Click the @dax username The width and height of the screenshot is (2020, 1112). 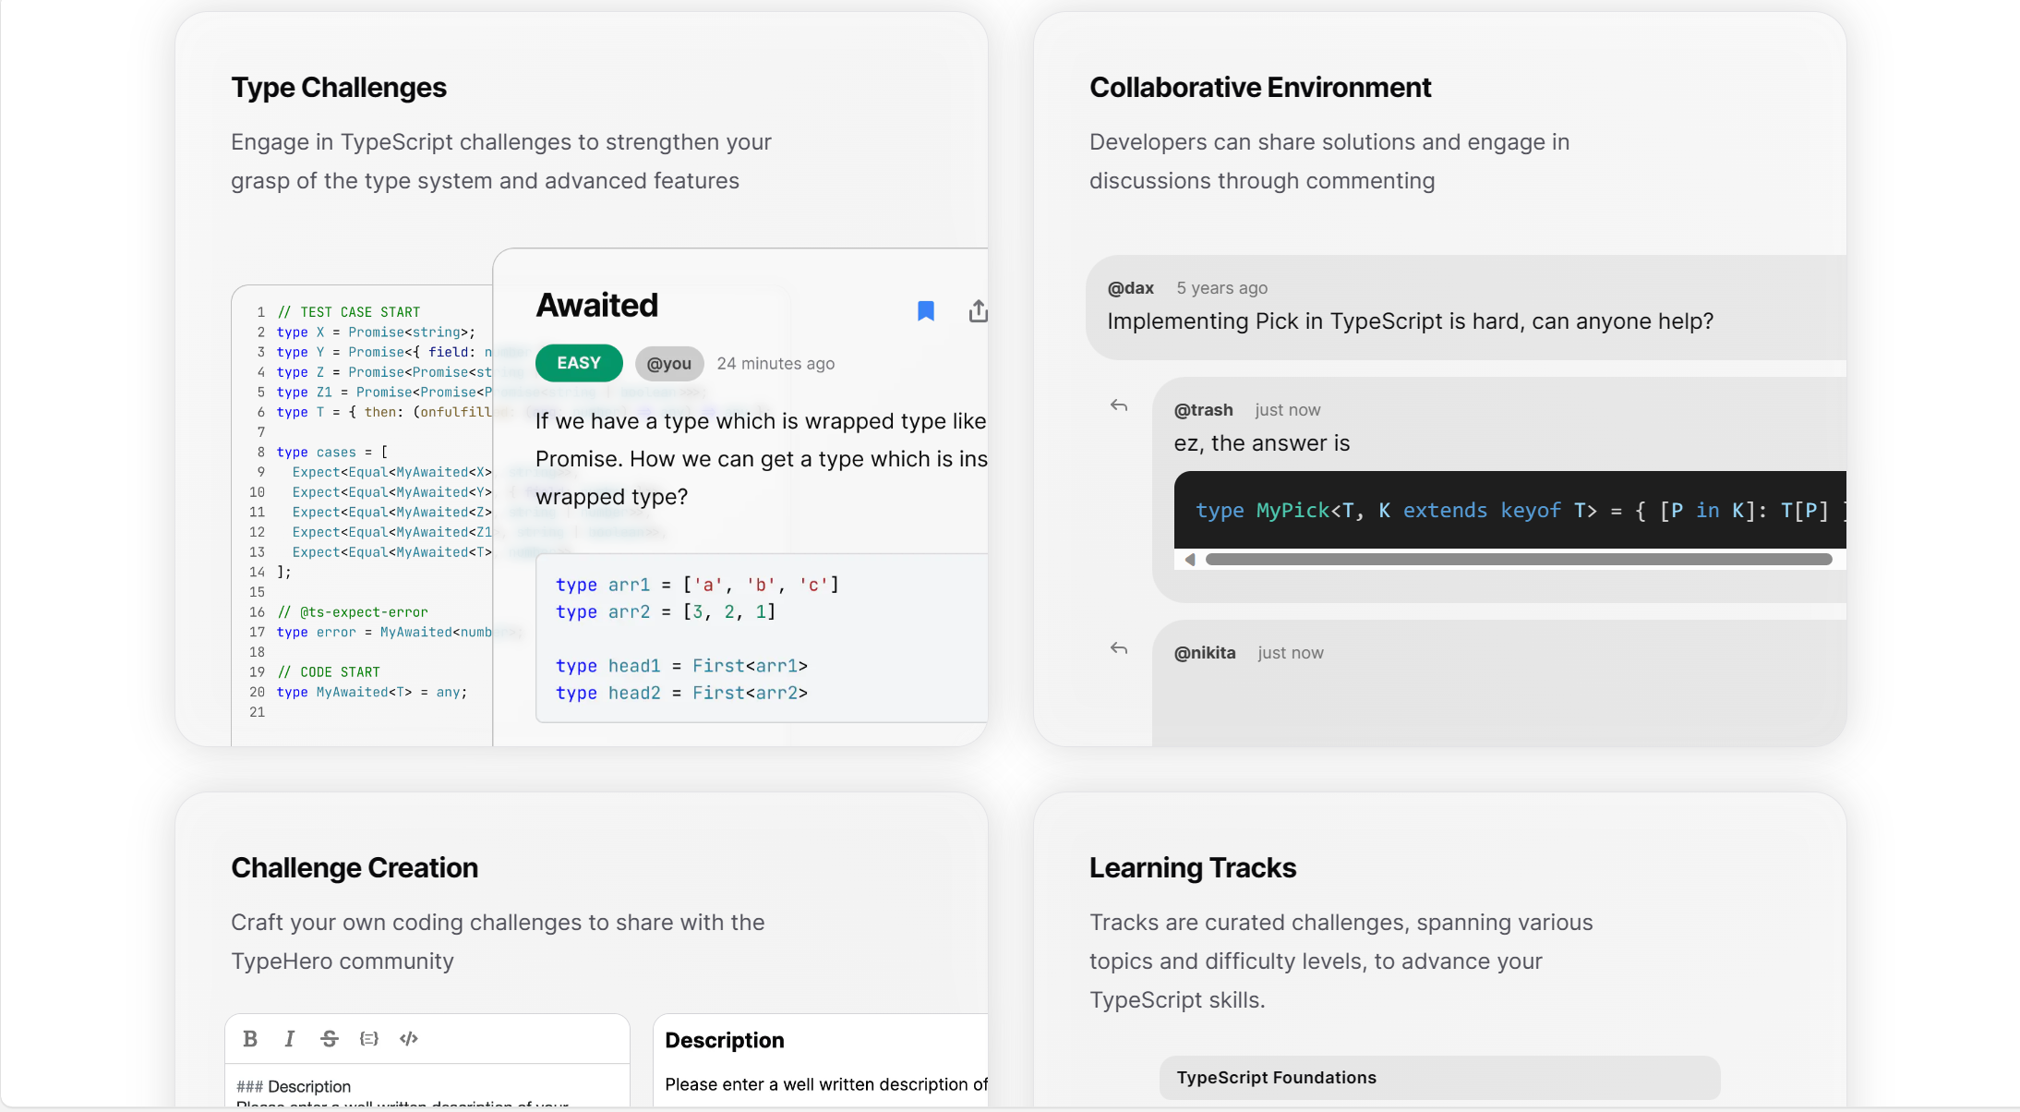[x=1131, y=288]
